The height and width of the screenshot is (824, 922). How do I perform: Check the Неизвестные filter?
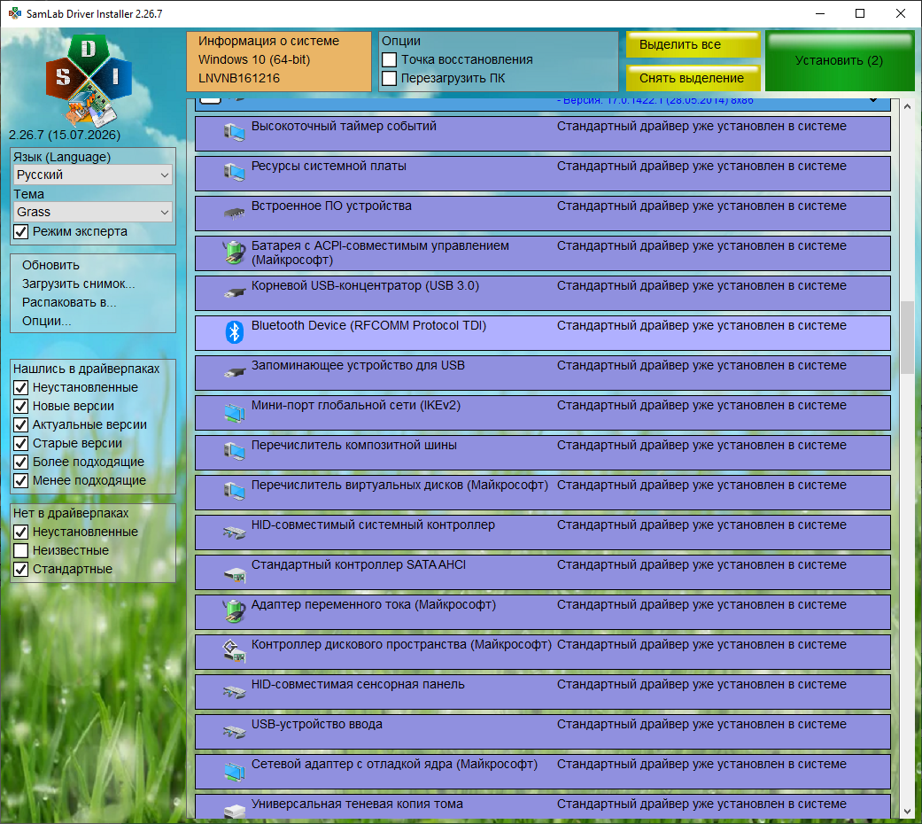point(21,550)
